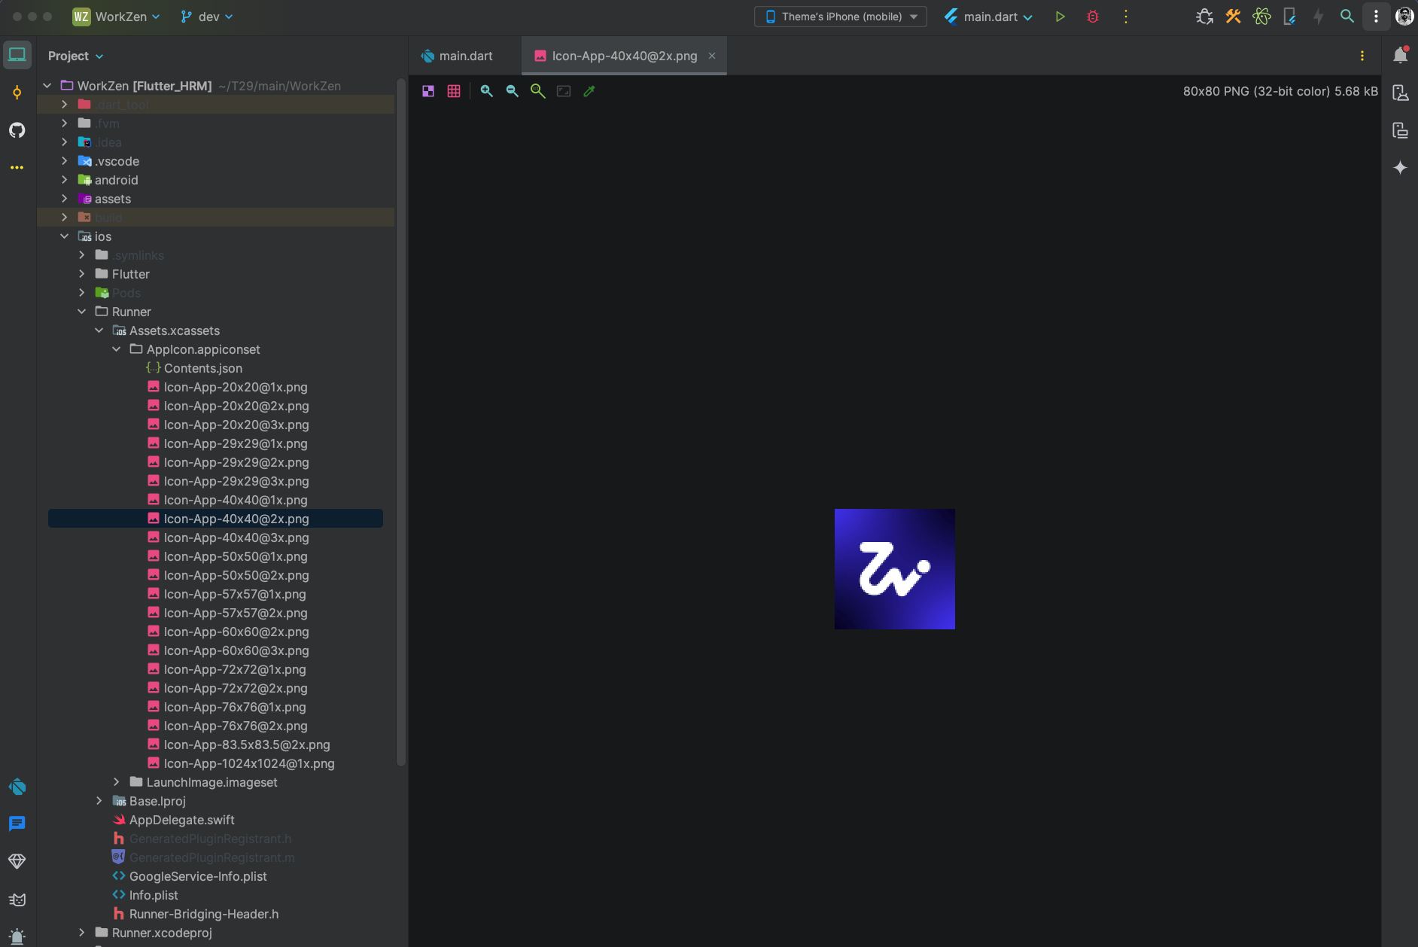The image size is (1418, 947).
Task: Toggle the pixel grid display
Action: click(x=454, y=91)
